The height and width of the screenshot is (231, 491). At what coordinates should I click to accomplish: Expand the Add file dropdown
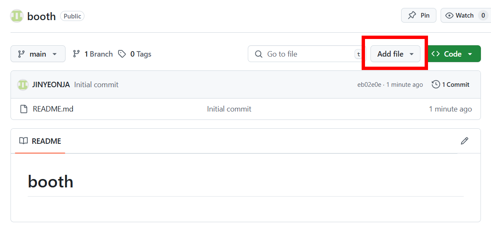395,54
